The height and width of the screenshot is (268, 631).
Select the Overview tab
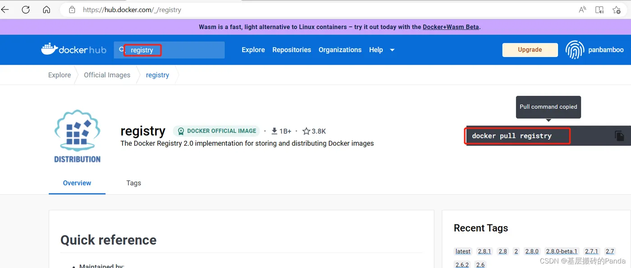[77, 183]
